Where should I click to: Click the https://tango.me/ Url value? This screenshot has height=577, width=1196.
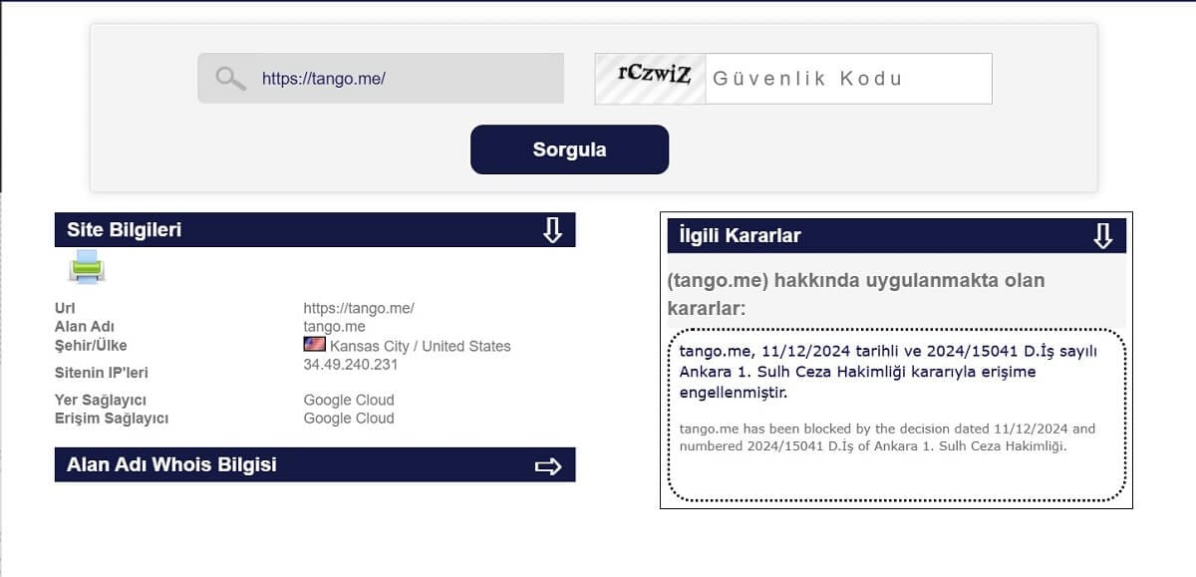[x=358, y=308]
